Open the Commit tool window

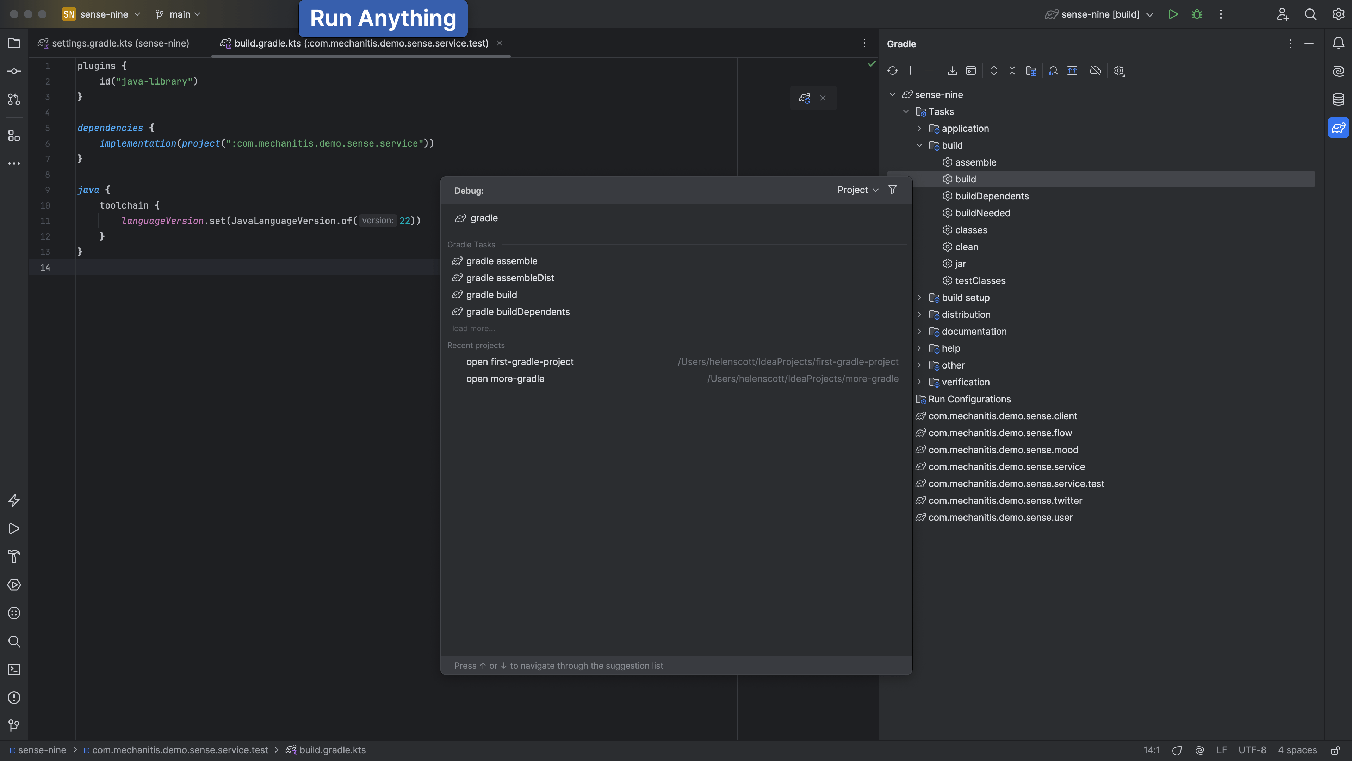[x=14, y=71]
